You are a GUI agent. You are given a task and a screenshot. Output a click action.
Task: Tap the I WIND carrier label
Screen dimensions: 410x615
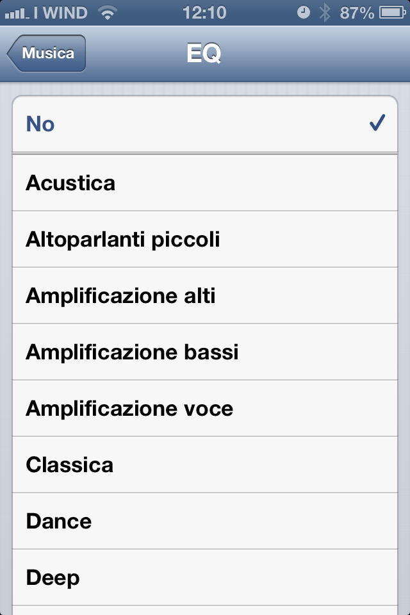64,12
